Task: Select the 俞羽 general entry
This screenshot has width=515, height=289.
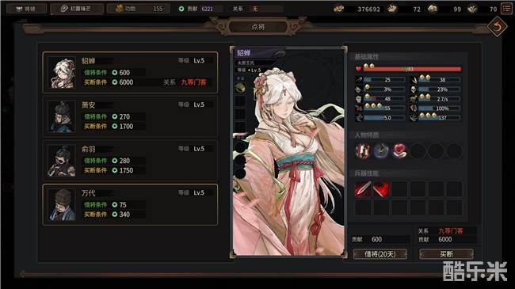Action: tap(130, 160)
